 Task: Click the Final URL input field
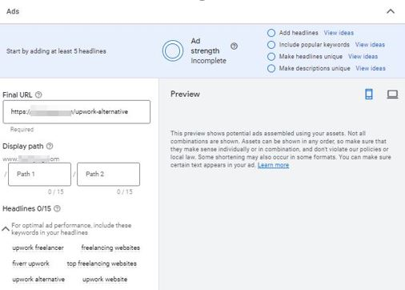pos(77,112)
